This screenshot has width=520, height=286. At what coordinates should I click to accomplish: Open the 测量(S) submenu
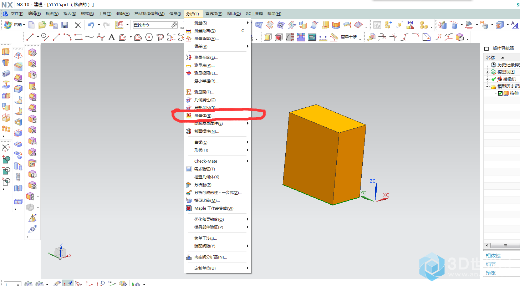[217, 23]
